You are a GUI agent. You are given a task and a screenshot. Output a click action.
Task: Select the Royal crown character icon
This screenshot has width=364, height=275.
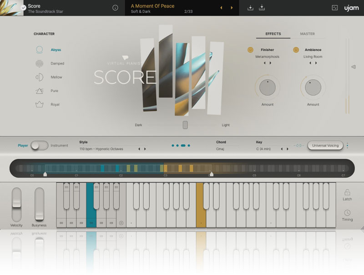[40, 105]
